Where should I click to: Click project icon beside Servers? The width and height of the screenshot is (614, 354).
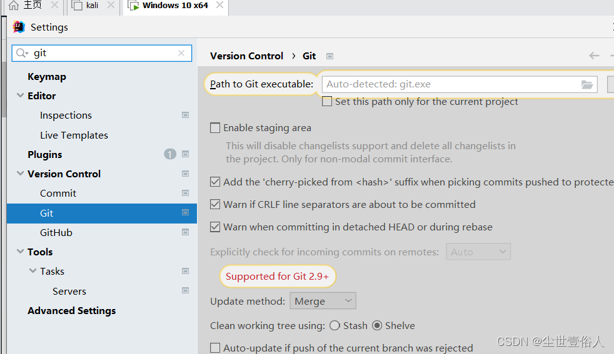pos(185,290)
